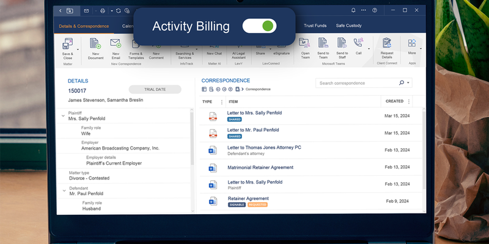Open the Matrimonial Retainer Agreement item
This screenshot has width=489, height=244.
pos(260,167)
